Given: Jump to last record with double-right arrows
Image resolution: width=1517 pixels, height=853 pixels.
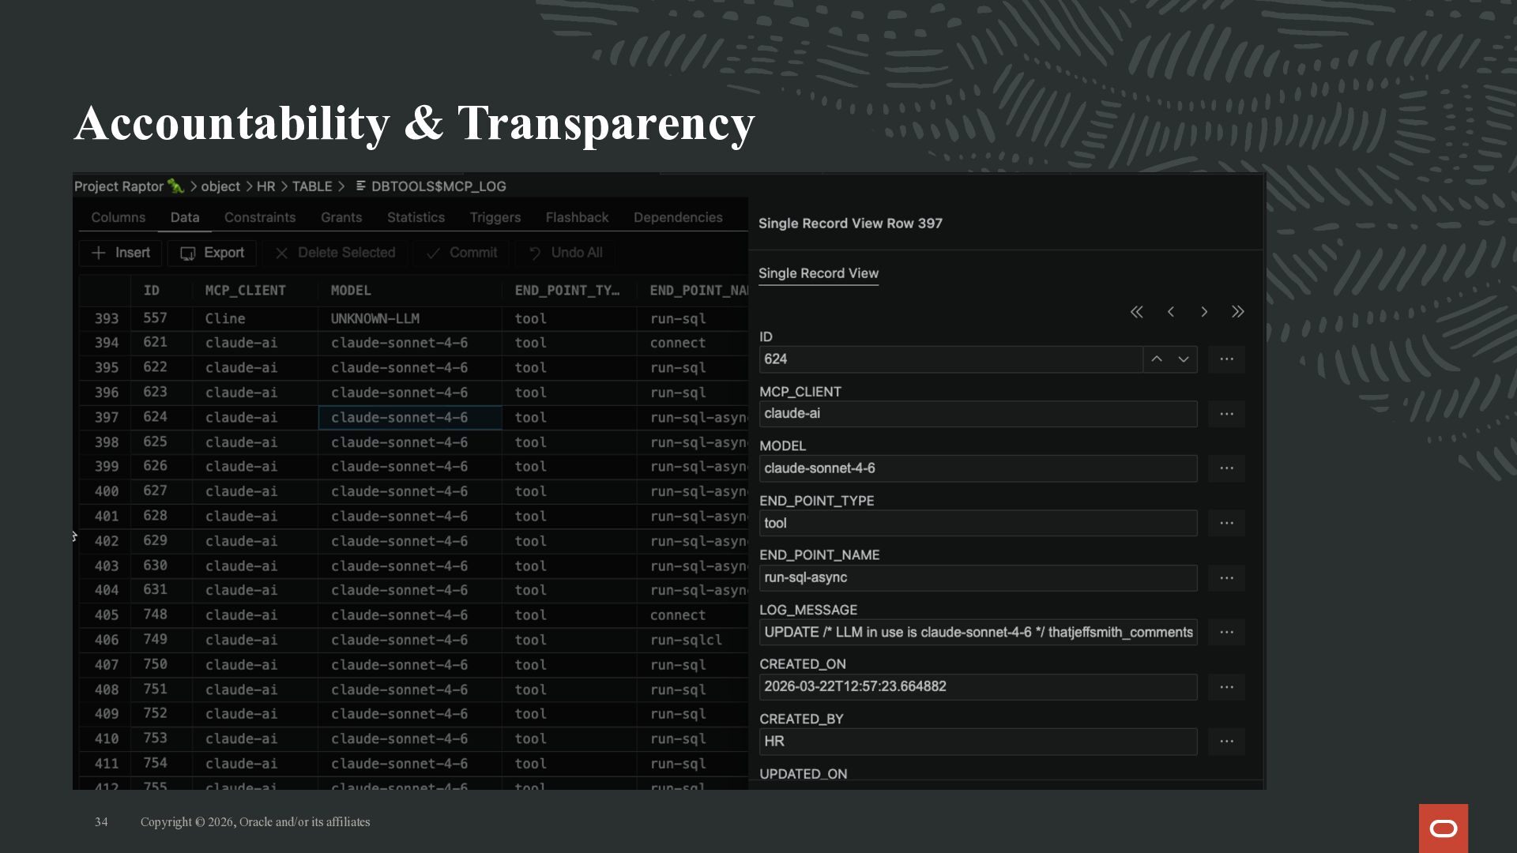Looking at the screenshot, I should (x=1238, y=312).
